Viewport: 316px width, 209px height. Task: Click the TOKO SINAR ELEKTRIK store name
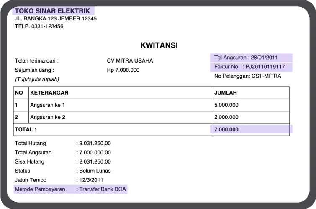click(x=52, y=11)
